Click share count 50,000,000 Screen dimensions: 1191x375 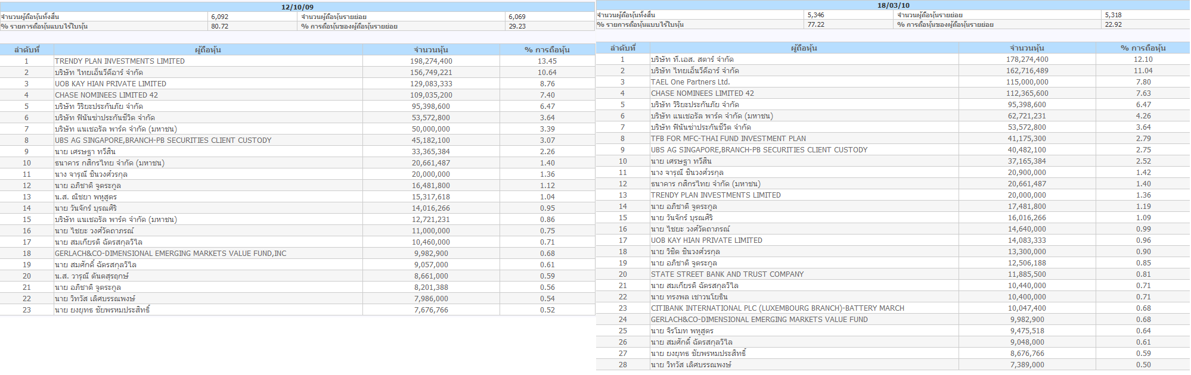click(x=431, y=129)
